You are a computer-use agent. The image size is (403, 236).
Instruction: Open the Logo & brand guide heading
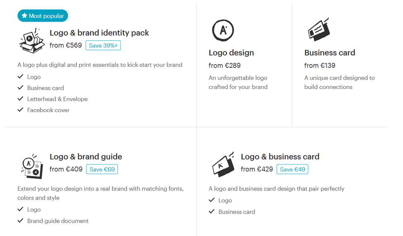tap(86, 157)
